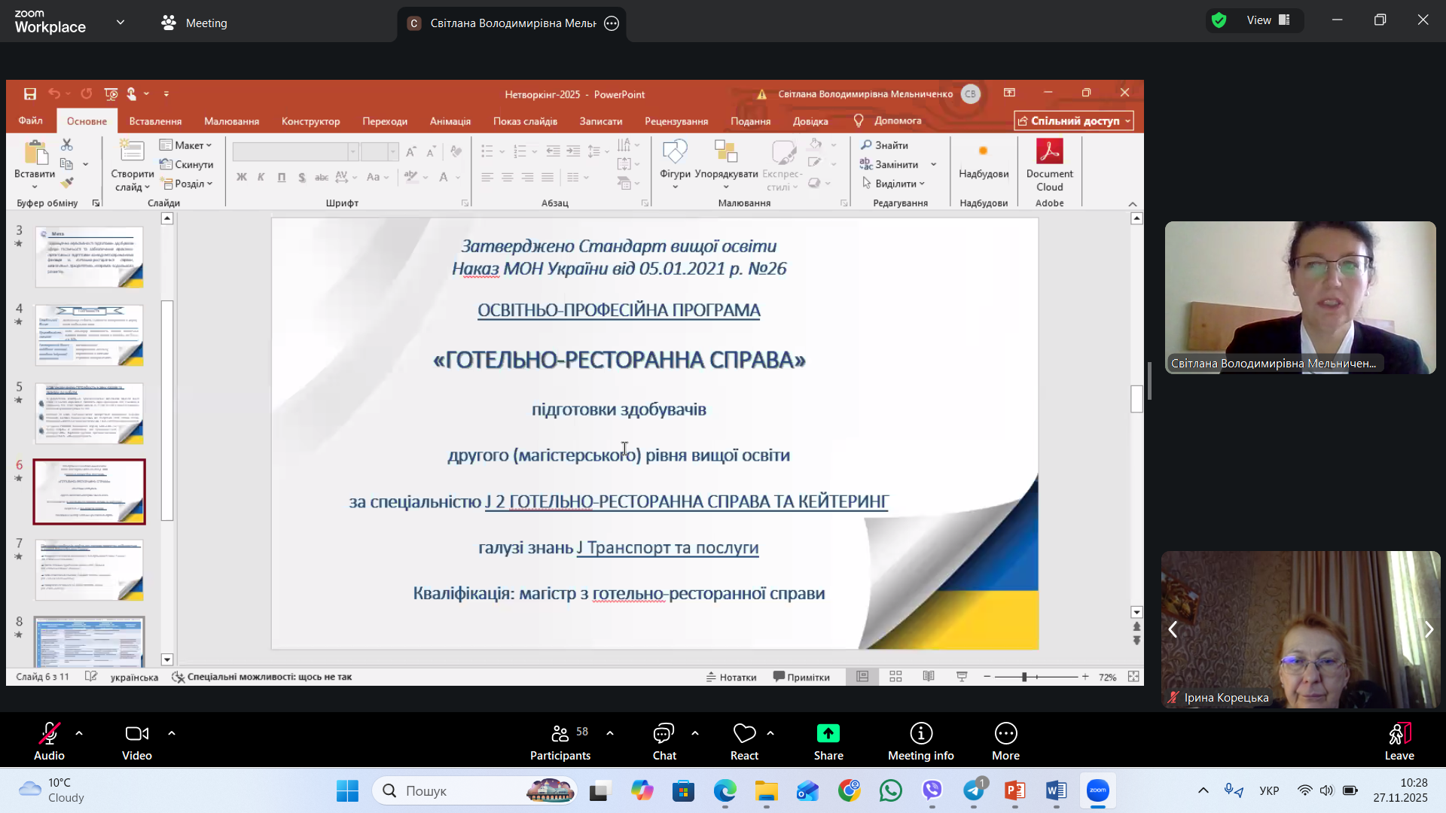This screenshot has width=1446, height=813.
Task: Expand the View layout dropdown
Action: (x=1269, y=20)
